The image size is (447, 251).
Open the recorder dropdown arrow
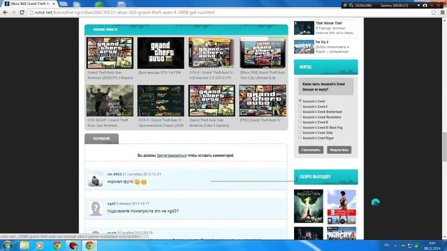tap(418, 6)
